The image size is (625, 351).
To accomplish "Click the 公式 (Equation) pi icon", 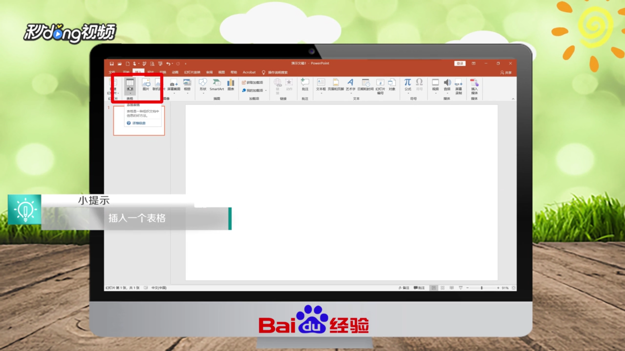I will [408, 85].
